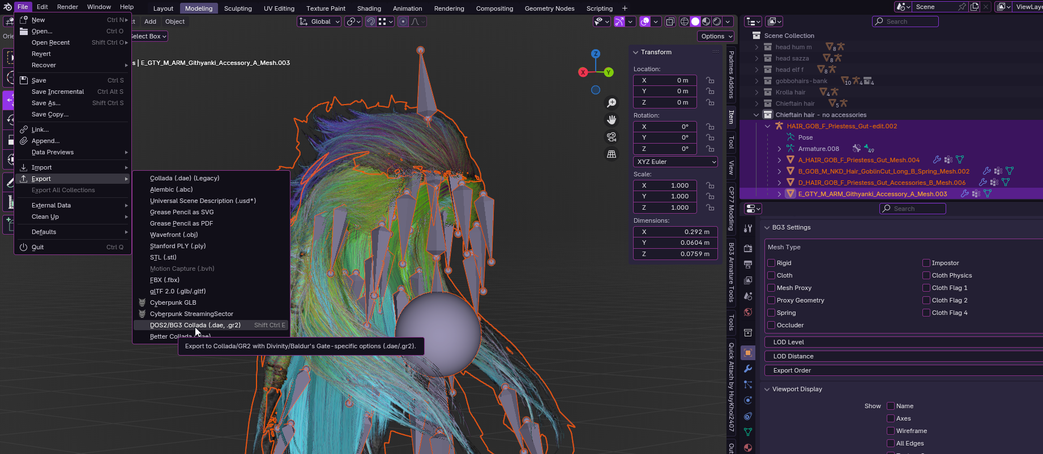
Task: Click the zoom magnifier viewport icon
Action: point(612,103)
